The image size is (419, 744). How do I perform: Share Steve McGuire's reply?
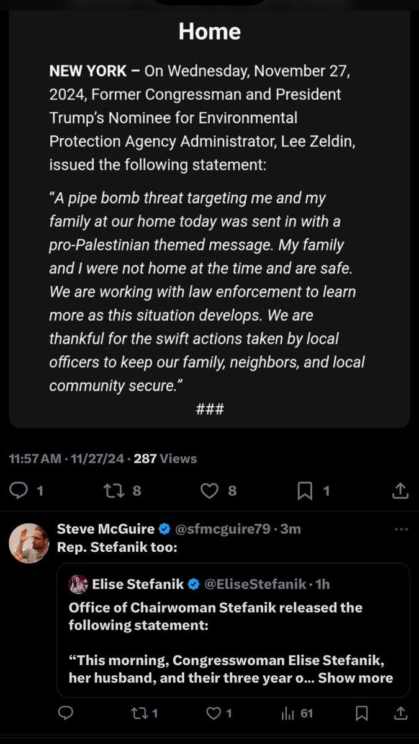pos(400,714)
